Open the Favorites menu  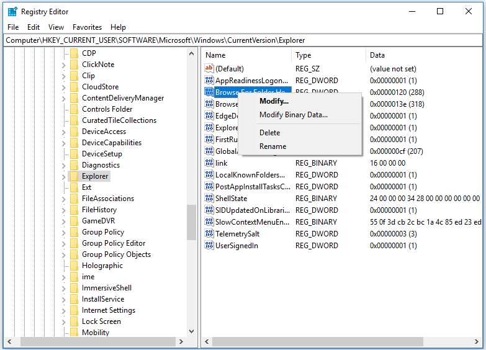click(x=87, y=27)
